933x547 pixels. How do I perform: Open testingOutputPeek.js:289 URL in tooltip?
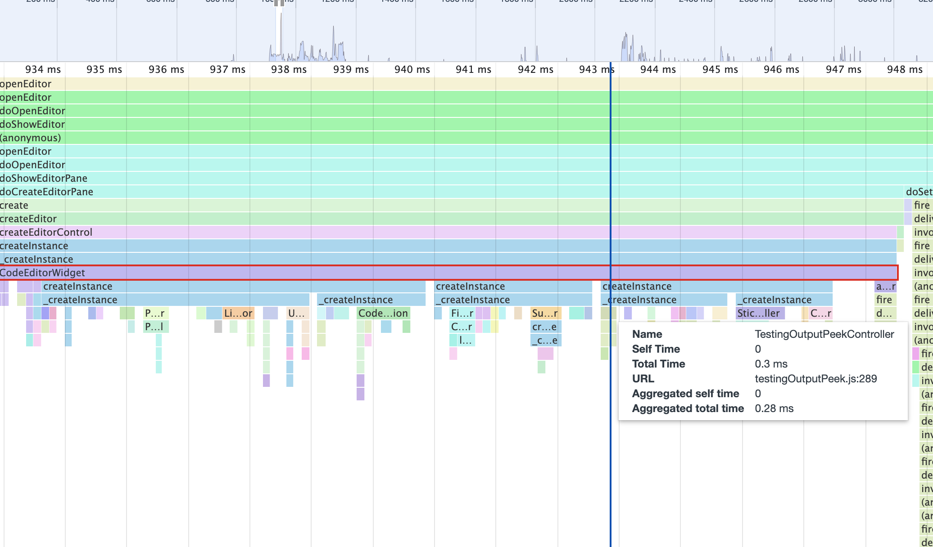815,379
